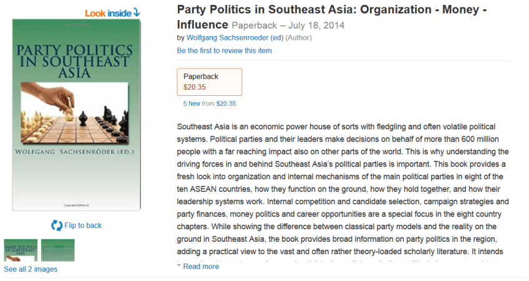The width and height of the screenshot is (529, 281).
Task: Click the Flip to back rotate icon
Action: pyautogui.click(x=57, y=225)
